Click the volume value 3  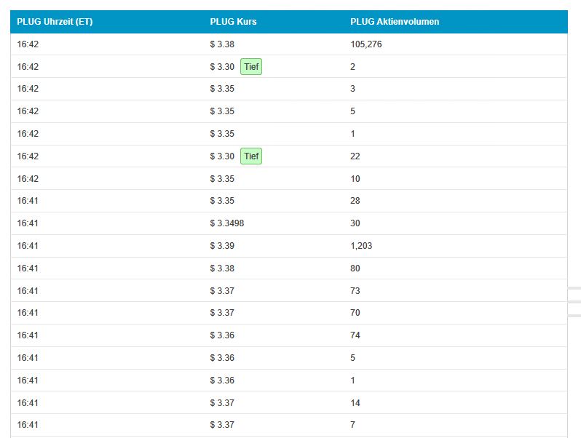pos(352,89)
